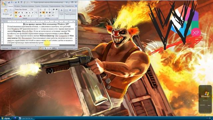Toggle Justify alignment button

tap(50, 13)
